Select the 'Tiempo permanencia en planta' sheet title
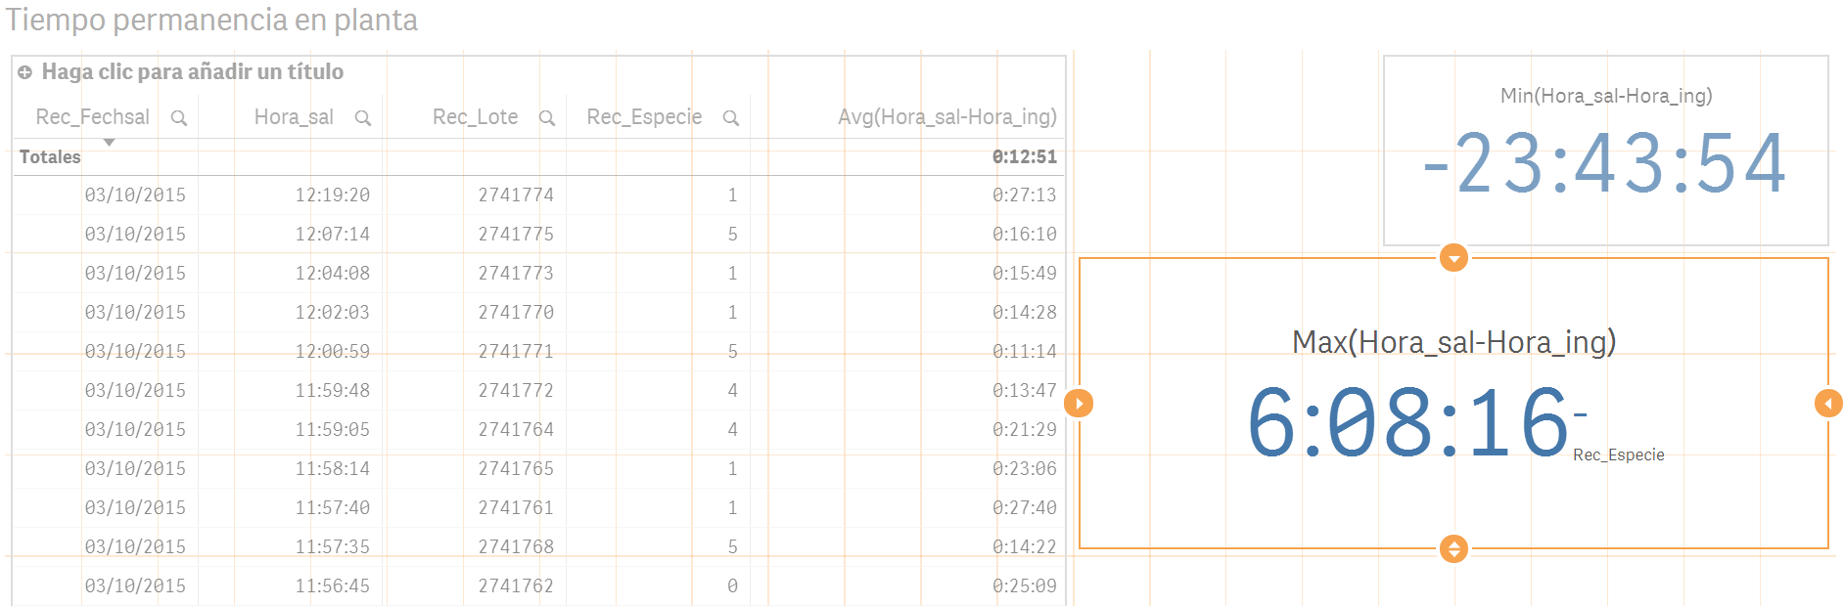1844x606 pixels. 212,21
